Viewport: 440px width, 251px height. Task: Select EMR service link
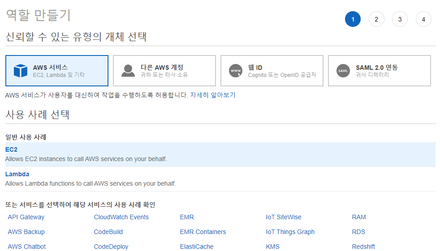point(187,217)
